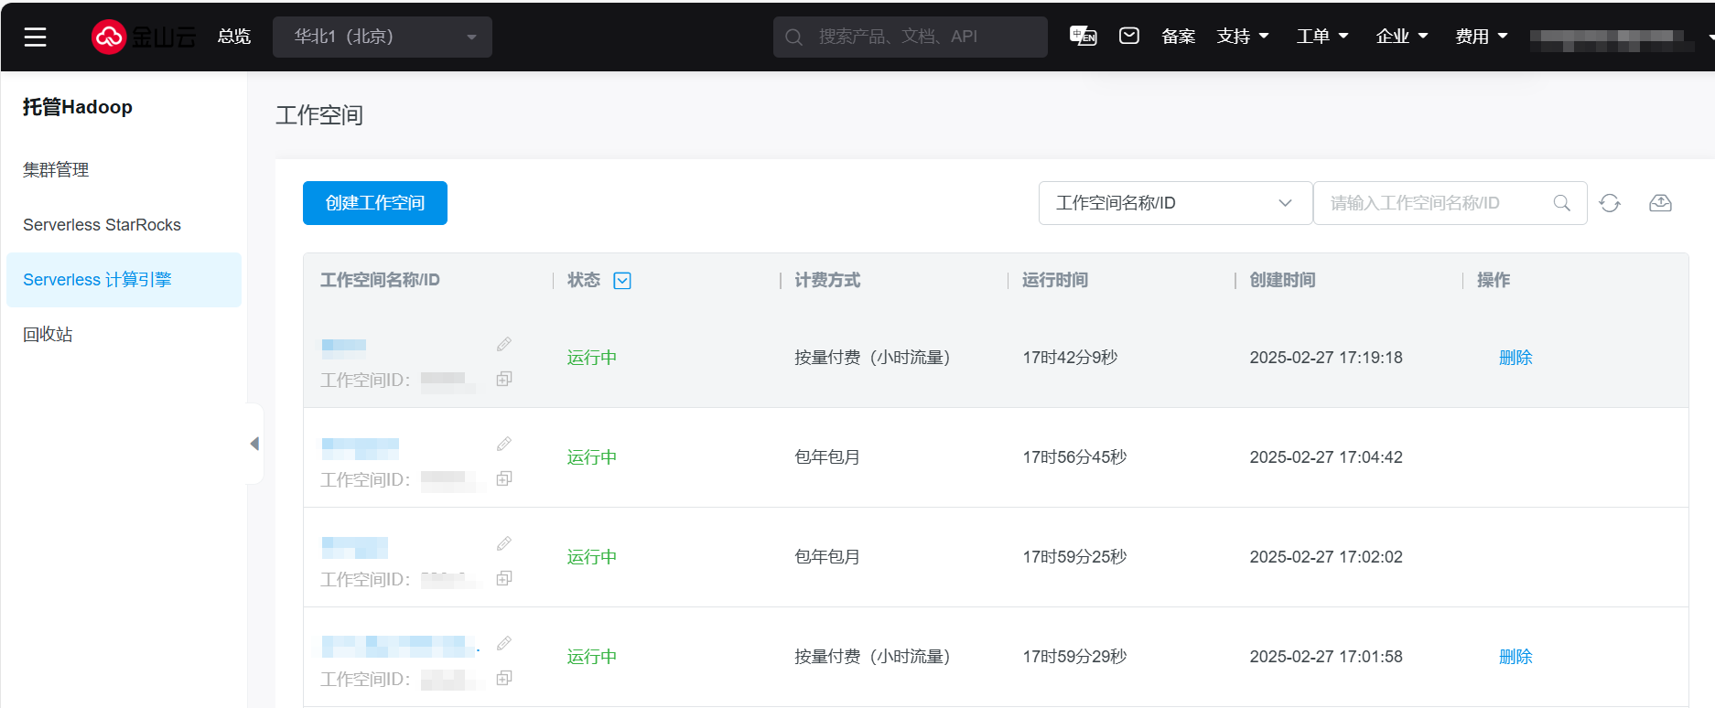The height and width of the screenshot is (708, 1715).
Task: Delete the workspace created 17:01:58
Action: coord(1515,657)
